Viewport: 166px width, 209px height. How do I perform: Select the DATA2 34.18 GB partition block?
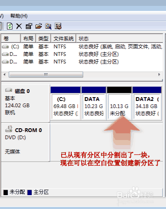(x=147, y=103)
